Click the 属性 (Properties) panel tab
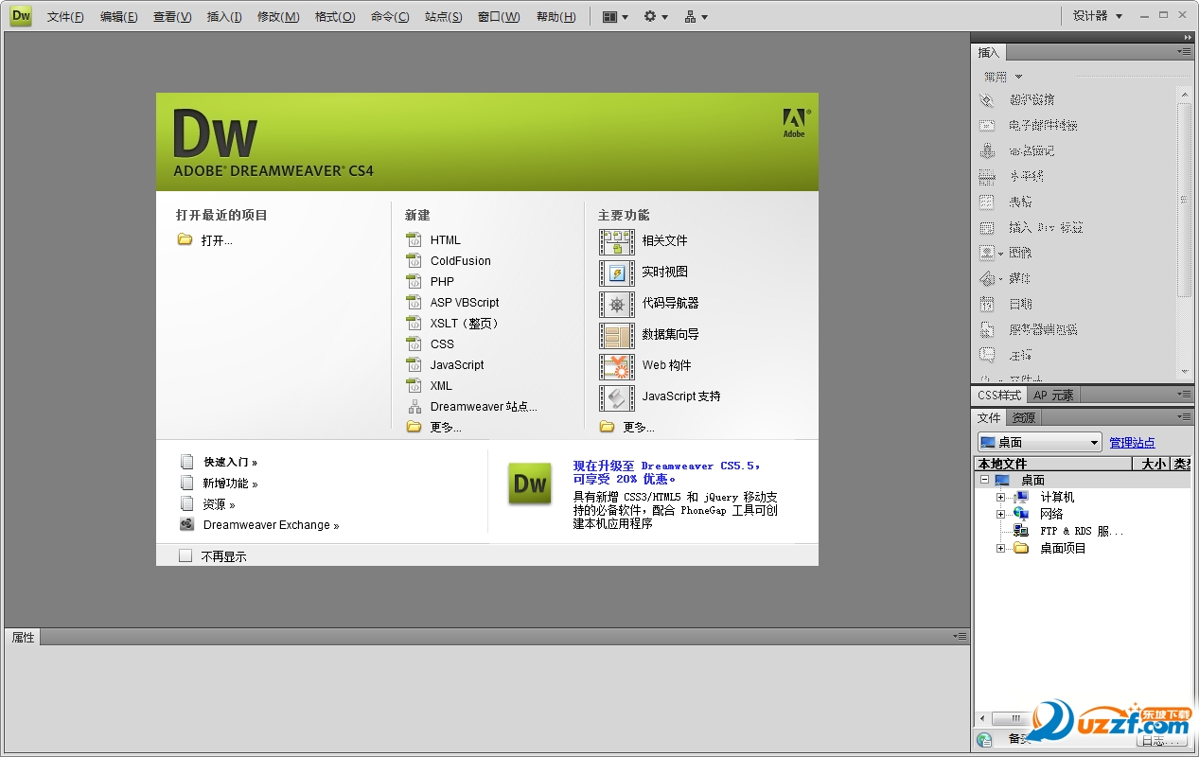 (x=24, y=638)
